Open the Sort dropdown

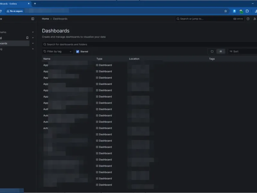pyautogui.click(x=243, y=51)
